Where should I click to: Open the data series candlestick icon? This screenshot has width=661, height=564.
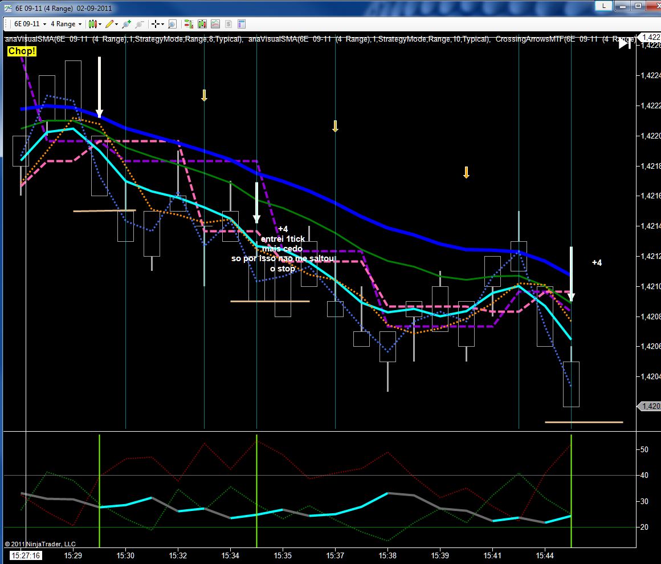pos(202,24)
